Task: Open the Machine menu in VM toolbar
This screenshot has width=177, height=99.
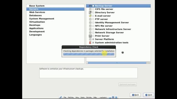Action: click(x=71, y=97)
